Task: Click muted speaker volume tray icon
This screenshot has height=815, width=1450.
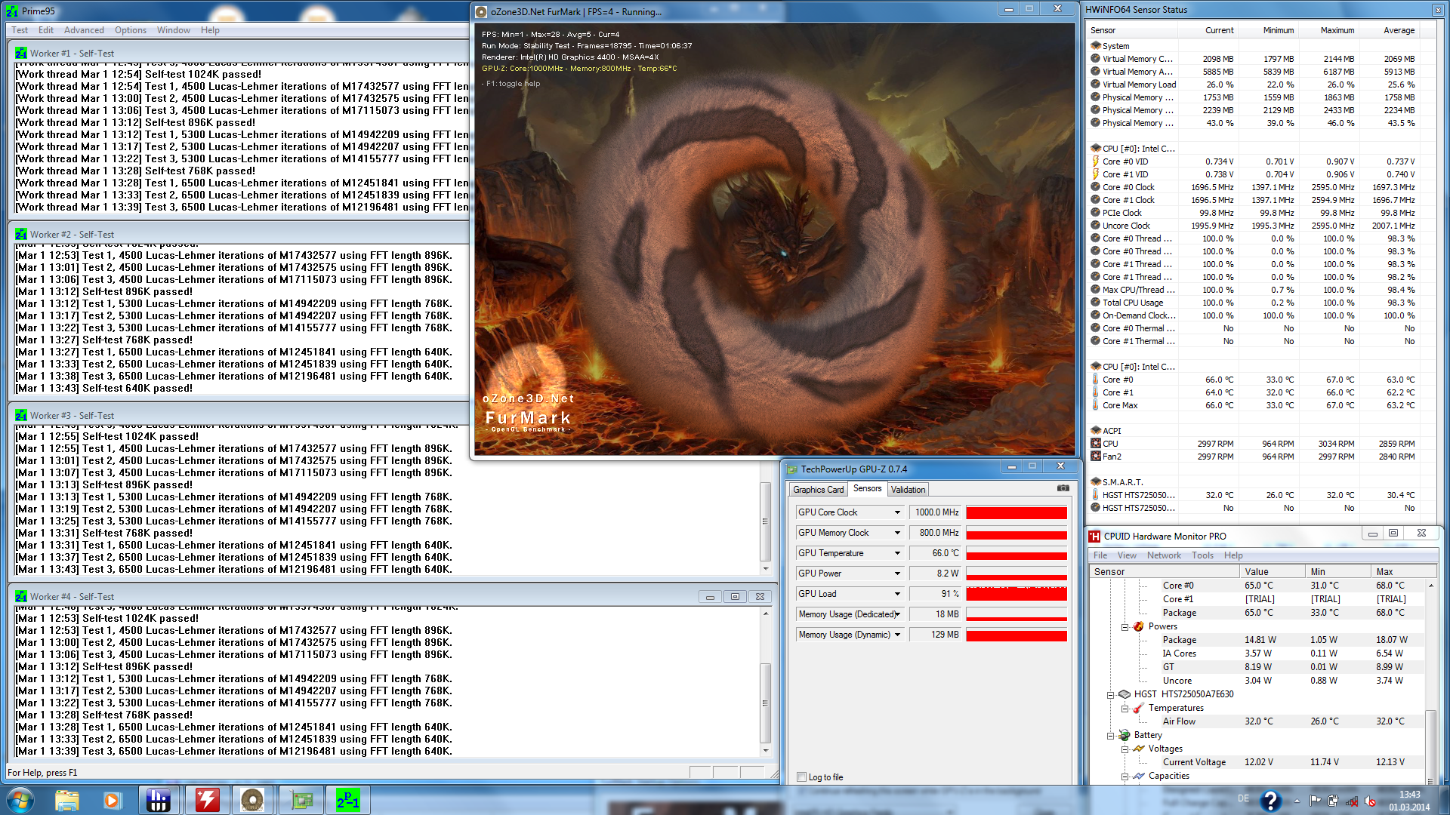Action: pos(1370,801)
